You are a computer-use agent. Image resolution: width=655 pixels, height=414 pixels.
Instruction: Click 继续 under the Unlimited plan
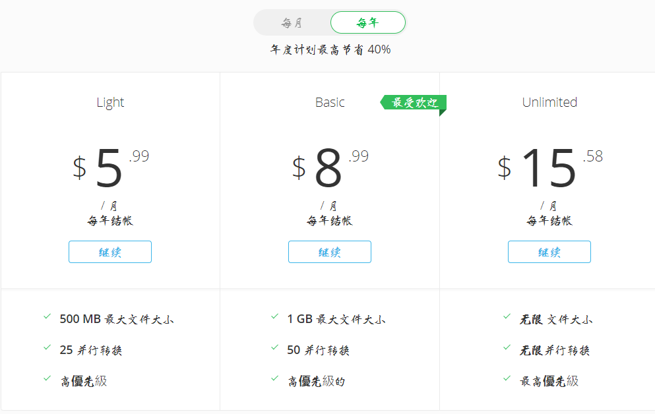pyautogui.click(x=549, y=251)
